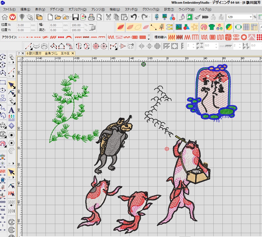This screenshot has width=262, height=237.
Task: Click the run line number 1 tool
Action: point(29,46)
